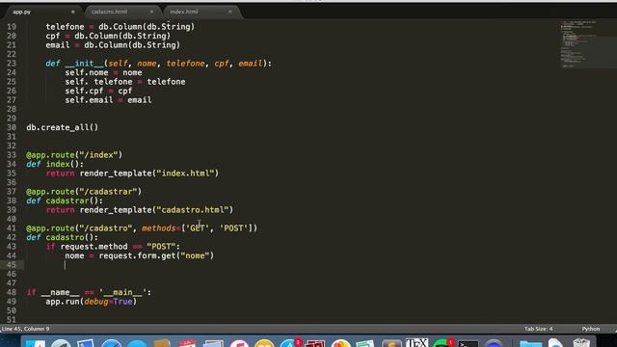
Task: Click line number 41 in the gutter
Action: [12, 228]
